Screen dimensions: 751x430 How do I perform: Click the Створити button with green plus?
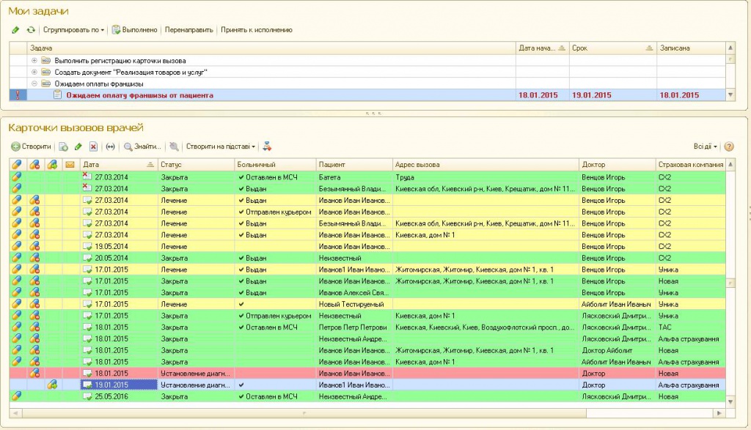pos(31,147)
